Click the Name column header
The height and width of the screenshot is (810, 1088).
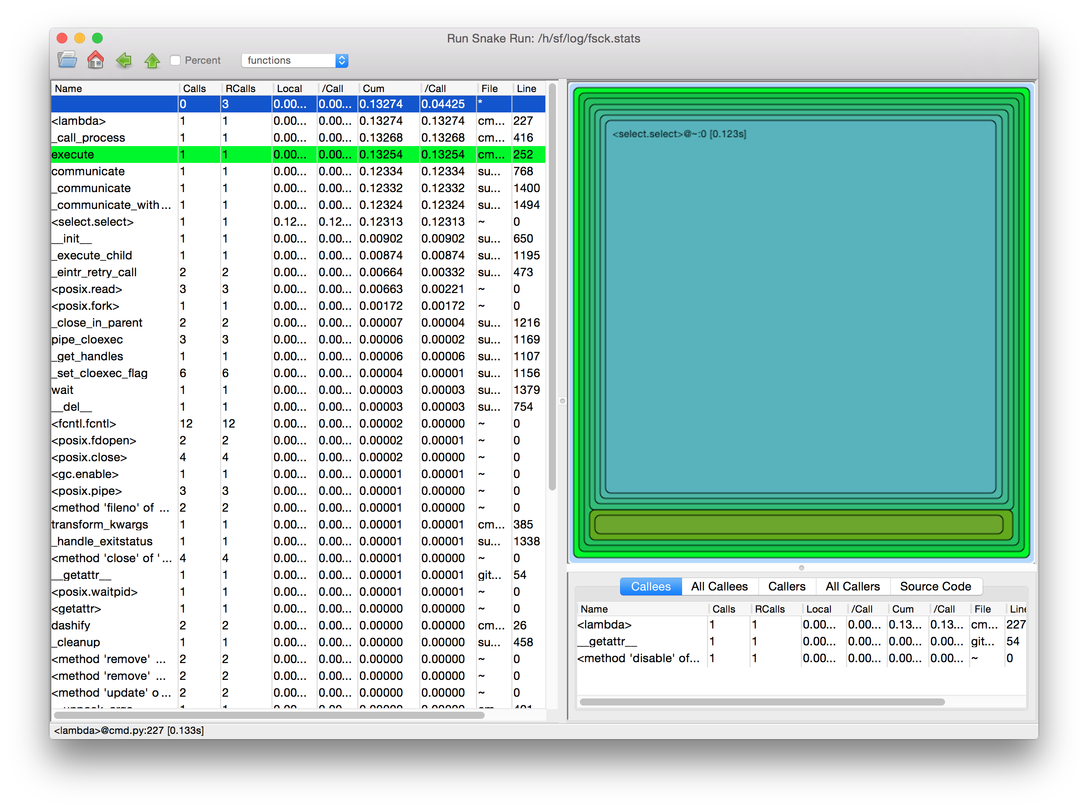point(69,88)
